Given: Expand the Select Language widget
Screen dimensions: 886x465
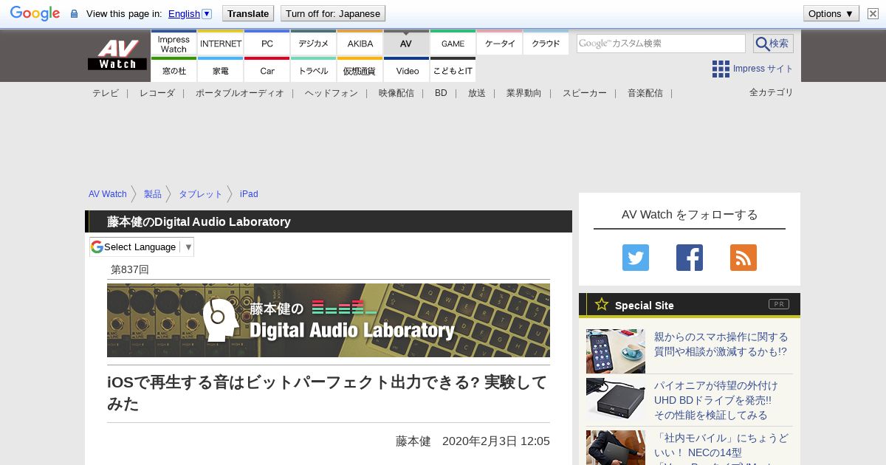Looking at the screenshot, I should pos(142,247).
